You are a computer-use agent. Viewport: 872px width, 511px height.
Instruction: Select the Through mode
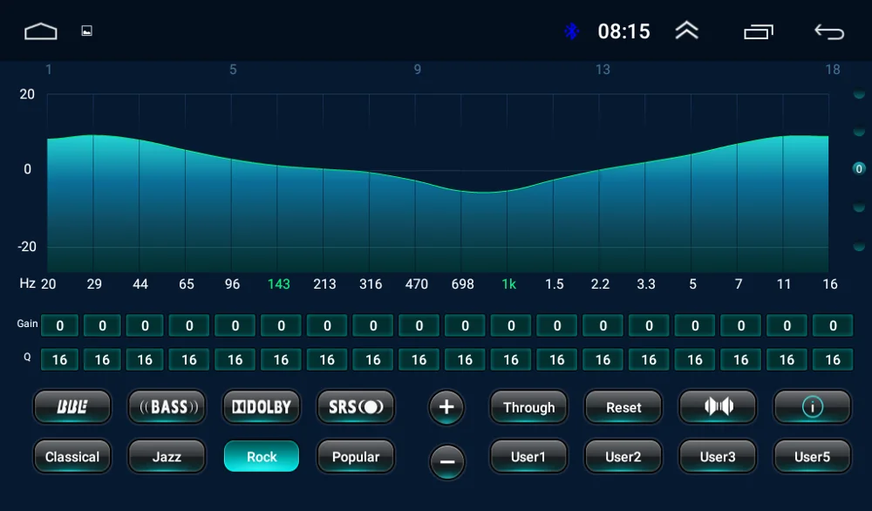[529, 407]
